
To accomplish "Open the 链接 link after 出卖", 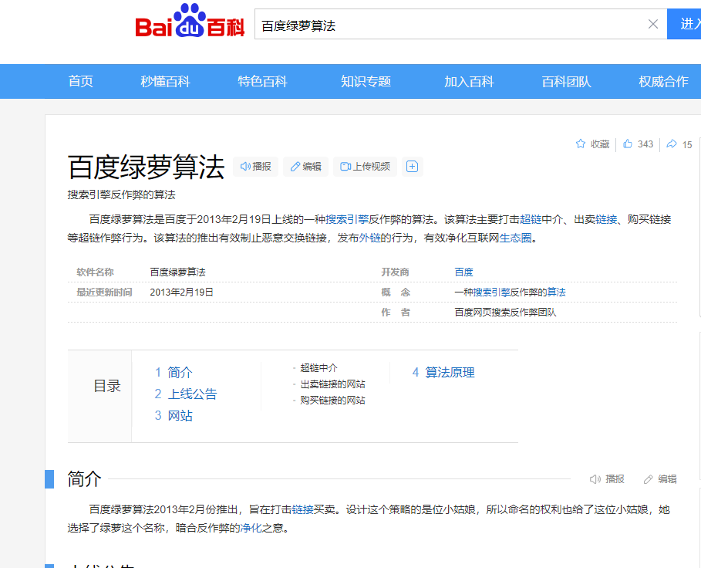I will [606, 219].
